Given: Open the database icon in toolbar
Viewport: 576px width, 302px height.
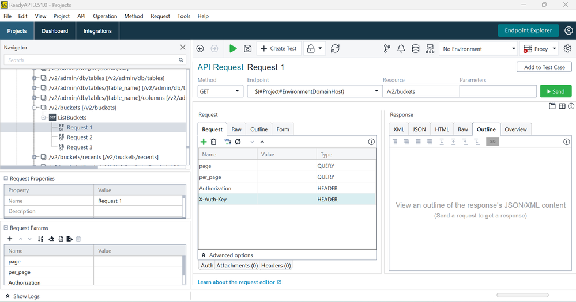Looking at the screenshot, I should tap(415, 49).
